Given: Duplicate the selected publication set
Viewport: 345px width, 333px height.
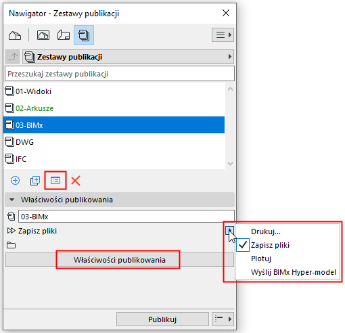Looking at the screenshot, I should coord(35,181).
